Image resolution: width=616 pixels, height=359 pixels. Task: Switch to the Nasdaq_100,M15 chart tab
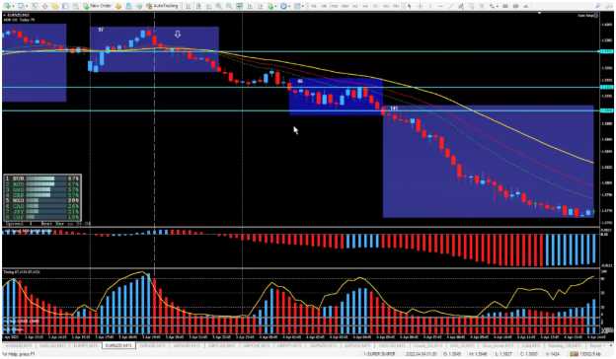[x=564, y=345]
